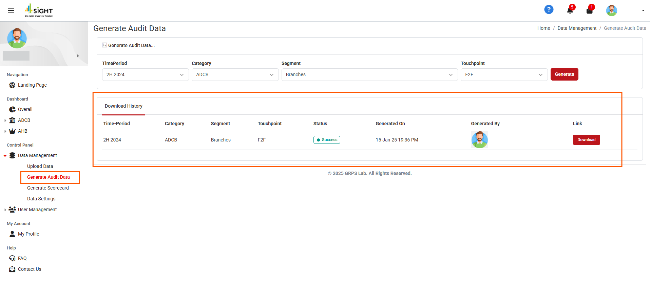Go to Landing Page
Screen dimensions: 650x286
coord(32,85)
